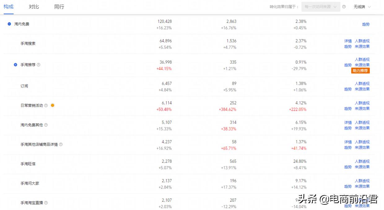Open 趋势 link for 淘内免费

point(366,24)
